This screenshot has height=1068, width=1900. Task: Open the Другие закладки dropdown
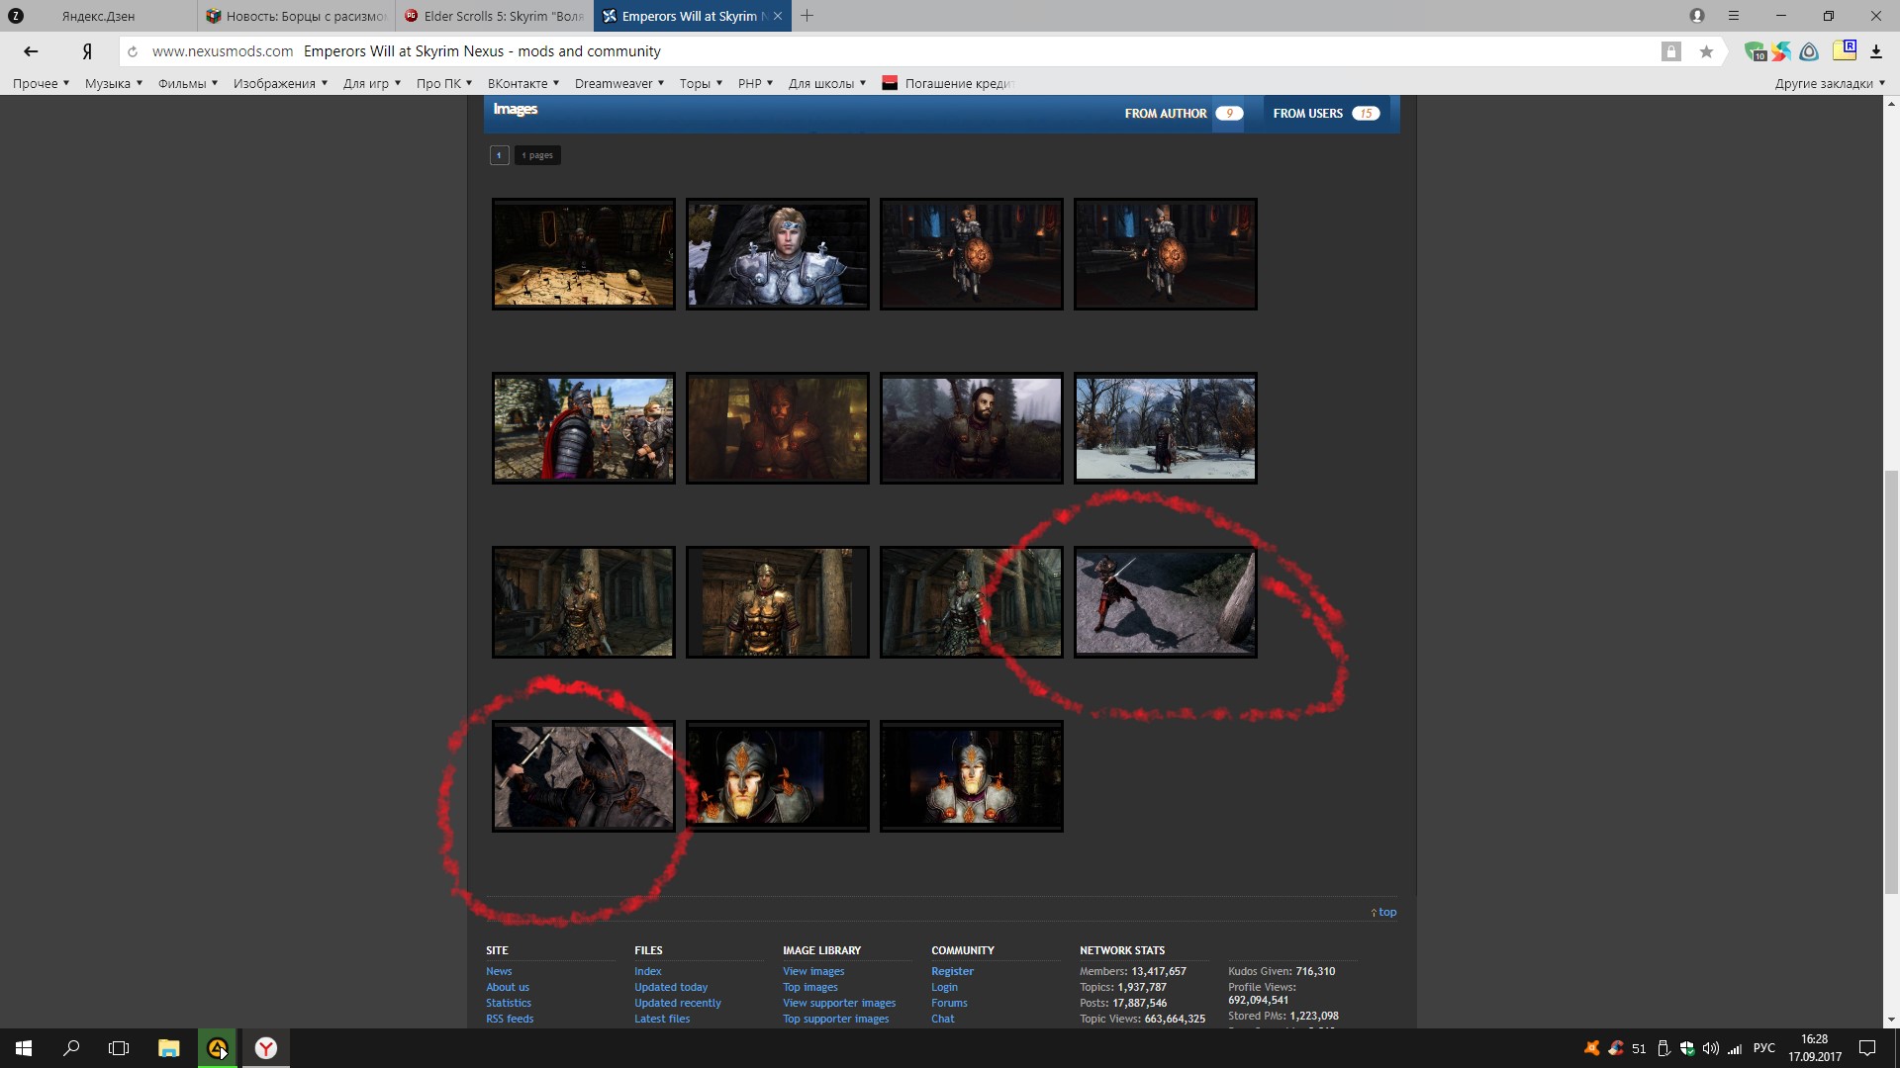pyautogui.click(x=1829, y=84)
